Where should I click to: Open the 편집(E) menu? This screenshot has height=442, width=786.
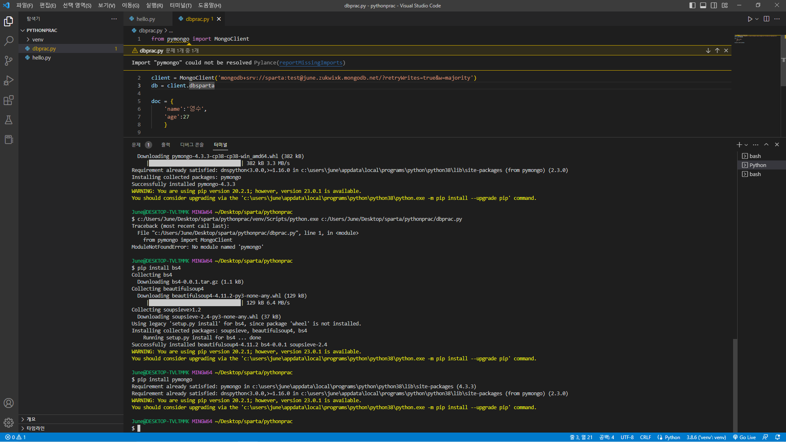pyautogui.click(x=48, y=5)
